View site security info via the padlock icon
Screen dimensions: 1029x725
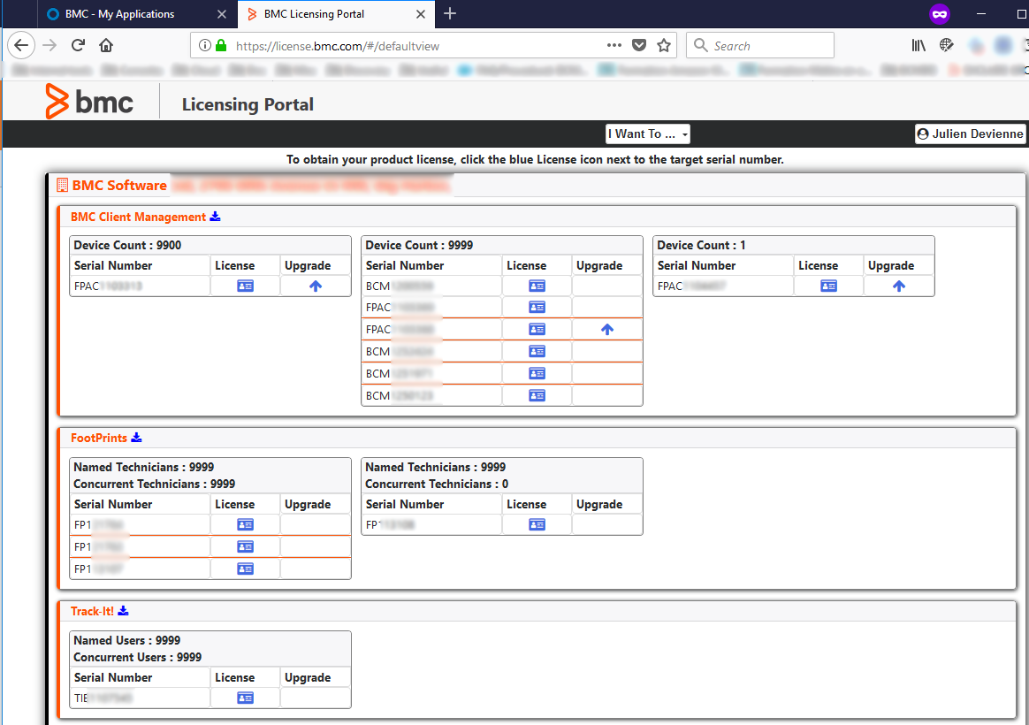click(221, 45)
